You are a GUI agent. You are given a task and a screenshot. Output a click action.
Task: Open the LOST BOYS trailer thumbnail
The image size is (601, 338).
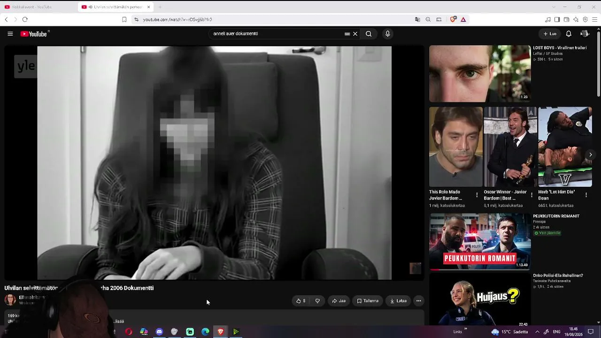click(480, 74)
